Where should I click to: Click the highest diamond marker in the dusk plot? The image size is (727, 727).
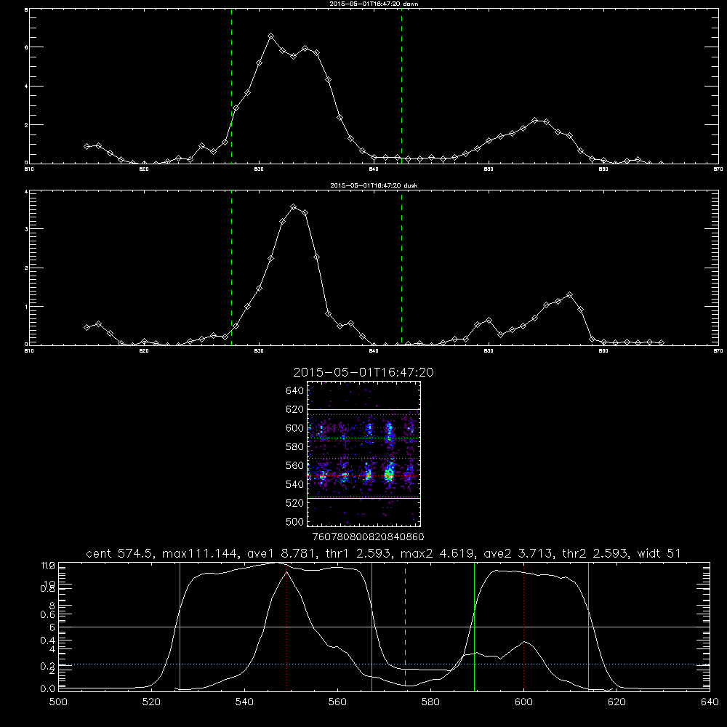click(x=294, y=206)
